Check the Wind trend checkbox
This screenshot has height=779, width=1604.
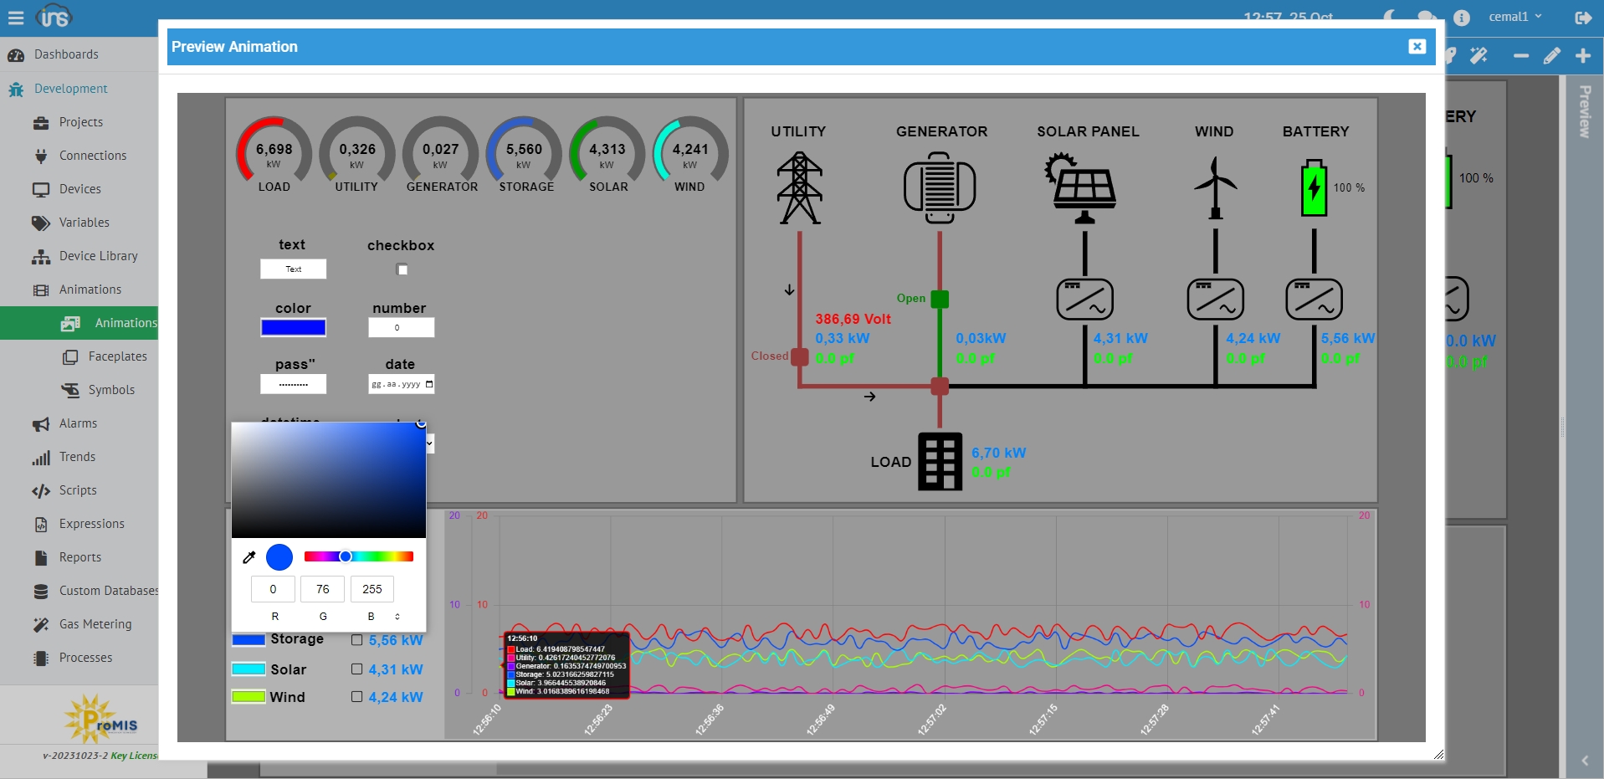(357, 697)
